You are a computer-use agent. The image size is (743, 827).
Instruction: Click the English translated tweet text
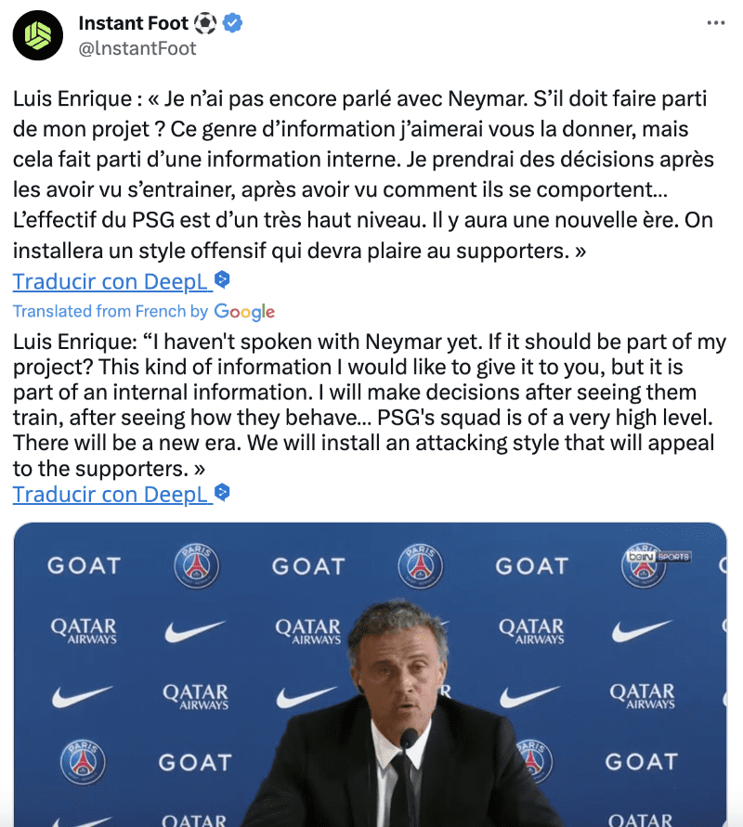(362, 406)
